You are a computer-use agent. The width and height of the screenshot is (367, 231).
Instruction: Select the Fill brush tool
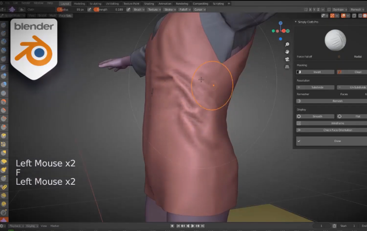pos(4,119)
